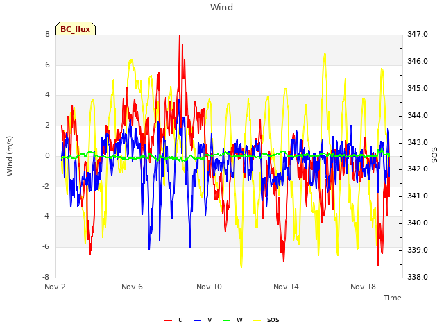Image resolution: width=444 pixels, height=333 pixels.
Task: Select the 'u' legend label
Action: [180, 320]
